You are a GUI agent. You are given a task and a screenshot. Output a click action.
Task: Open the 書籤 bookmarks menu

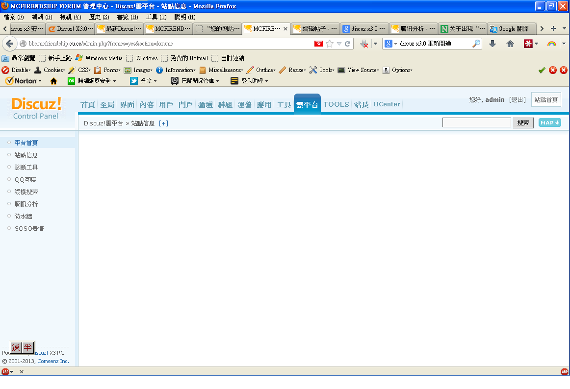tap(127, 17)
